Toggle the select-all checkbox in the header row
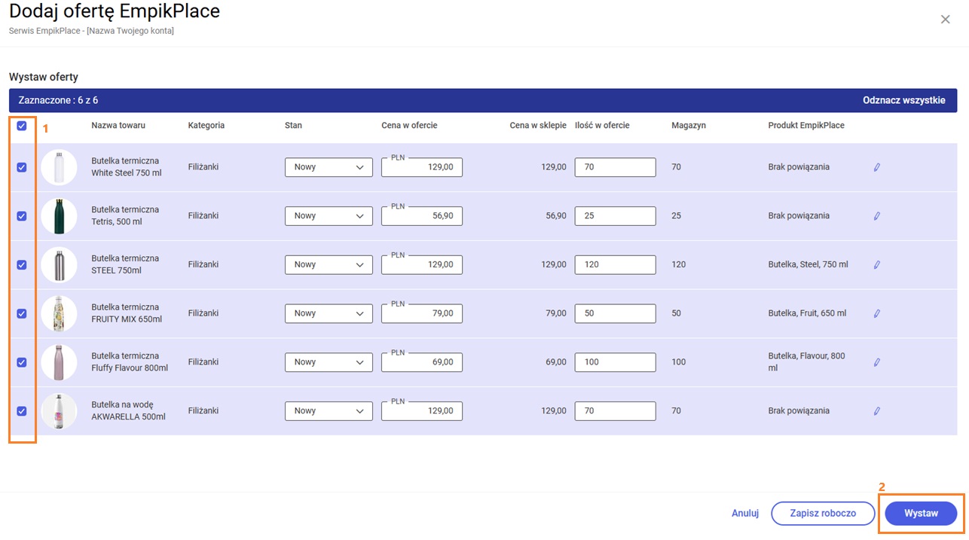 22,126
